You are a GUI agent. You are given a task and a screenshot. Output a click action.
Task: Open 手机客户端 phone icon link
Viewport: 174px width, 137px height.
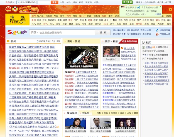(x=38, y=41)
